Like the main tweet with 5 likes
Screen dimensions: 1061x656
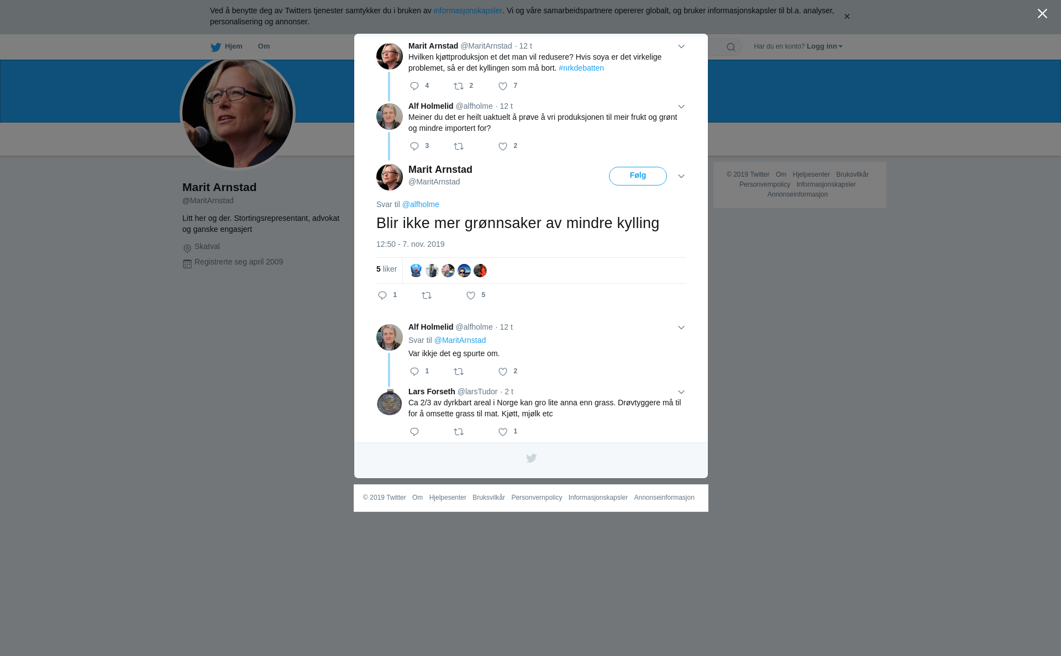pos(471,295)
